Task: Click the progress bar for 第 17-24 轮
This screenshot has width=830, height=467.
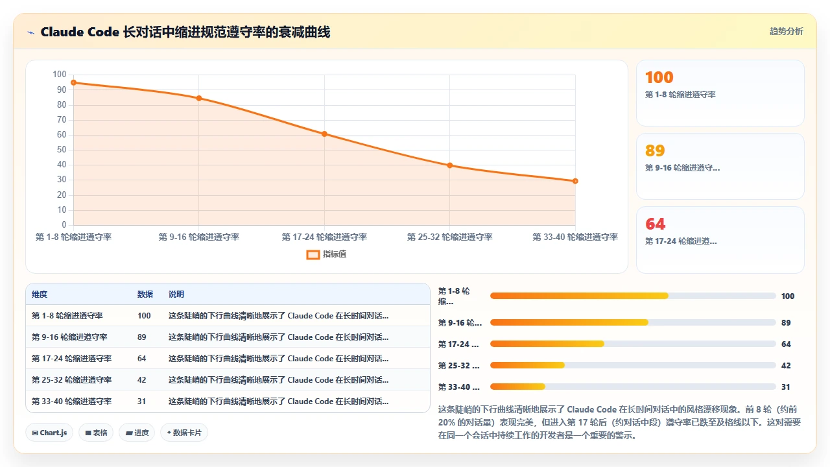Action: [x=633, y=344]
